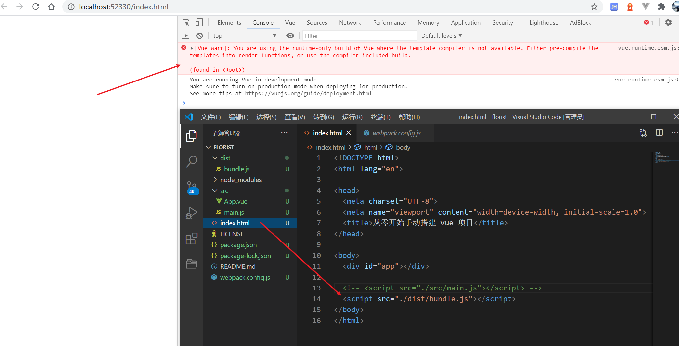Create a live expression with the eye icon
The width and height of the screenshot is (679, 346).
[290, 35]
